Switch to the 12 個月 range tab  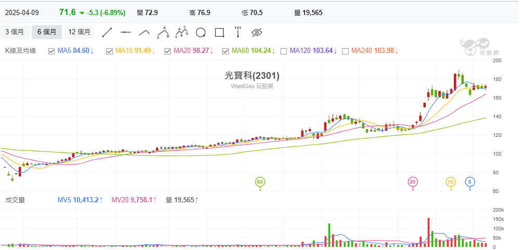pos(79,32)
